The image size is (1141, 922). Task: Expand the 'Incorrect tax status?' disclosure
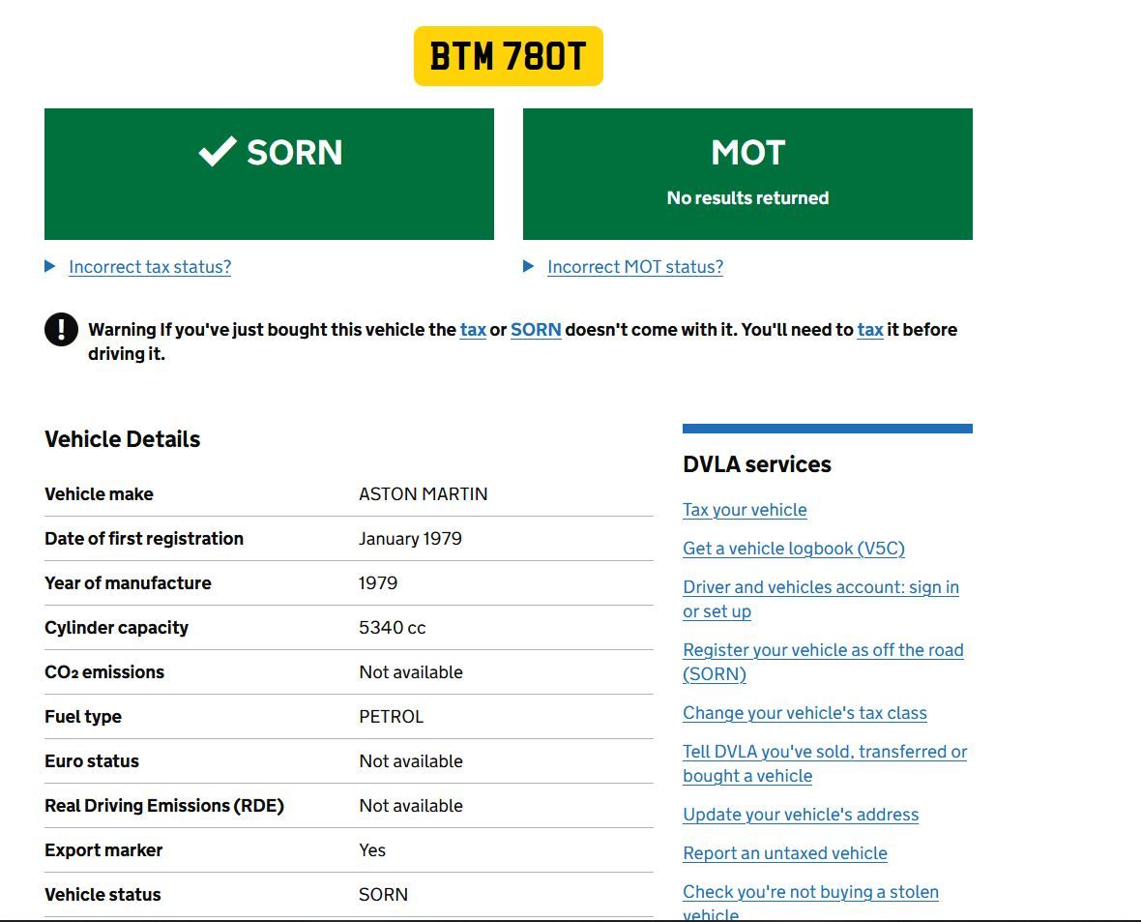150,267
